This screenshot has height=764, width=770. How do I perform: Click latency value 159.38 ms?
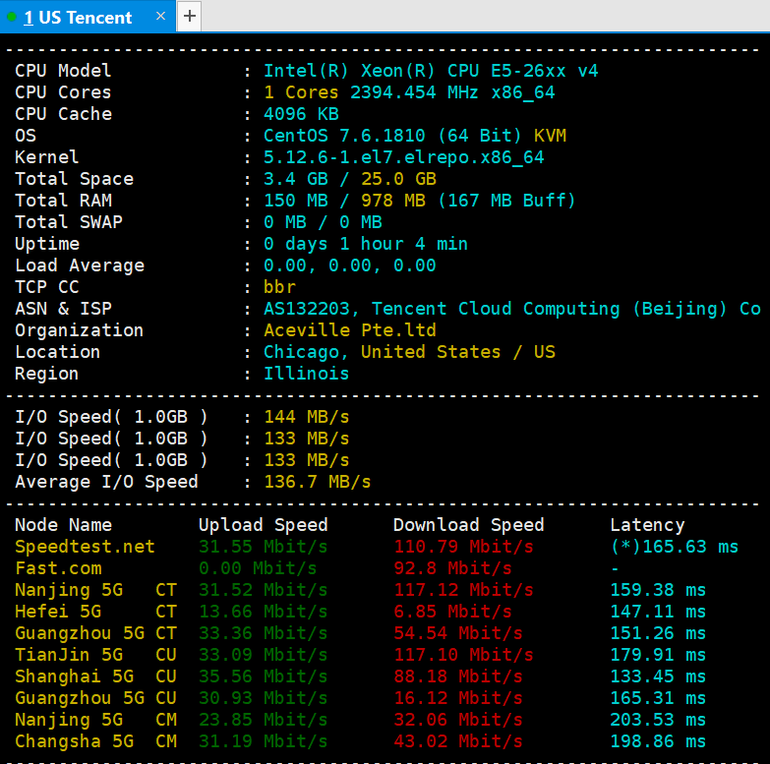point(658,590)
